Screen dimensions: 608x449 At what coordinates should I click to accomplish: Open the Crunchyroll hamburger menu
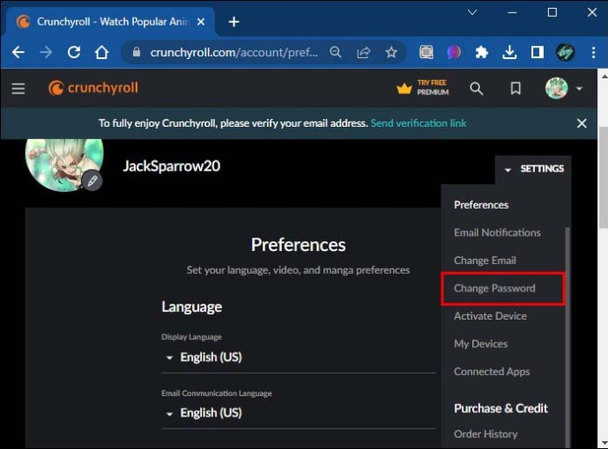point(19,89)
